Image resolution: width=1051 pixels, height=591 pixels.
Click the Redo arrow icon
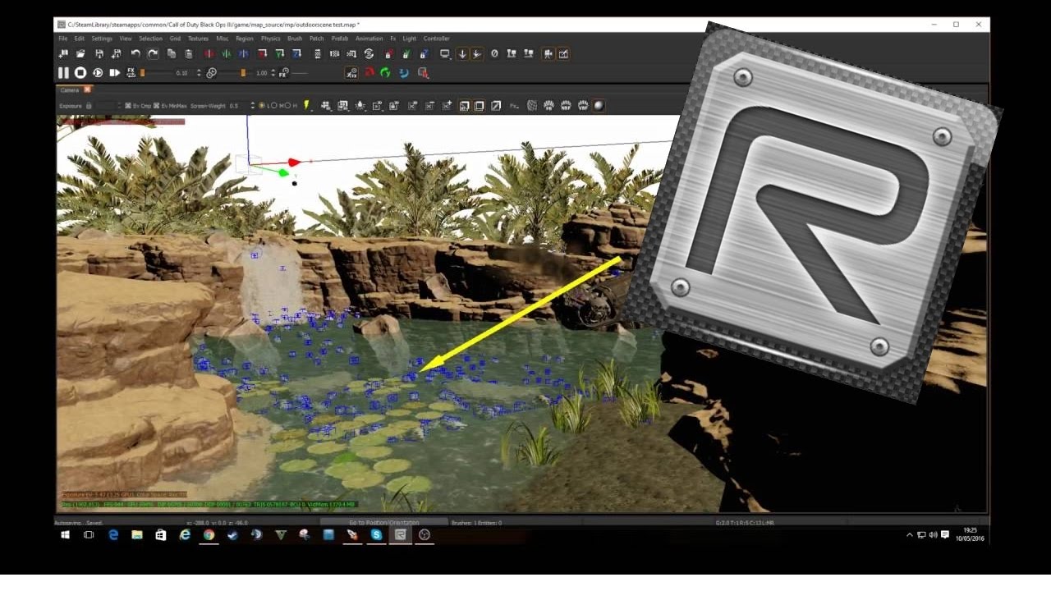pyautogui.click(x=153, y=53)
